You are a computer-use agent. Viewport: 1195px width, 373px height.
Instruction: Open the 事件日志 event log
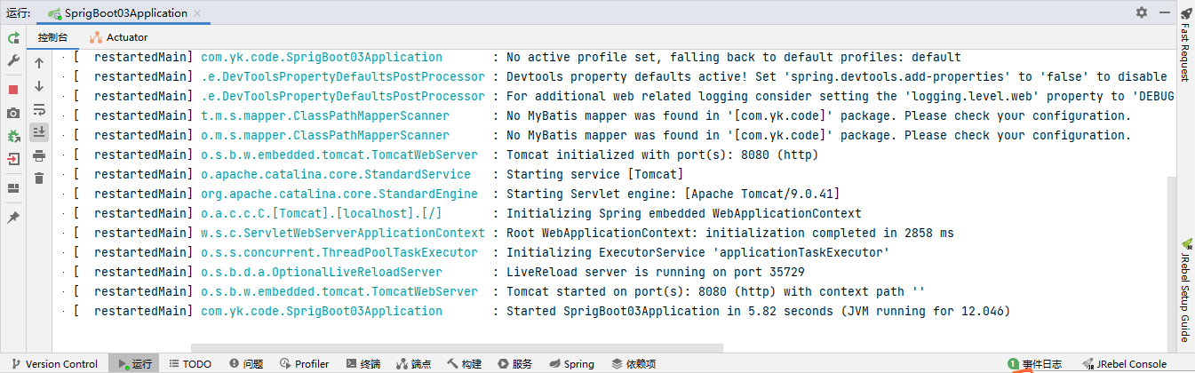click(x=1034, y=364)
